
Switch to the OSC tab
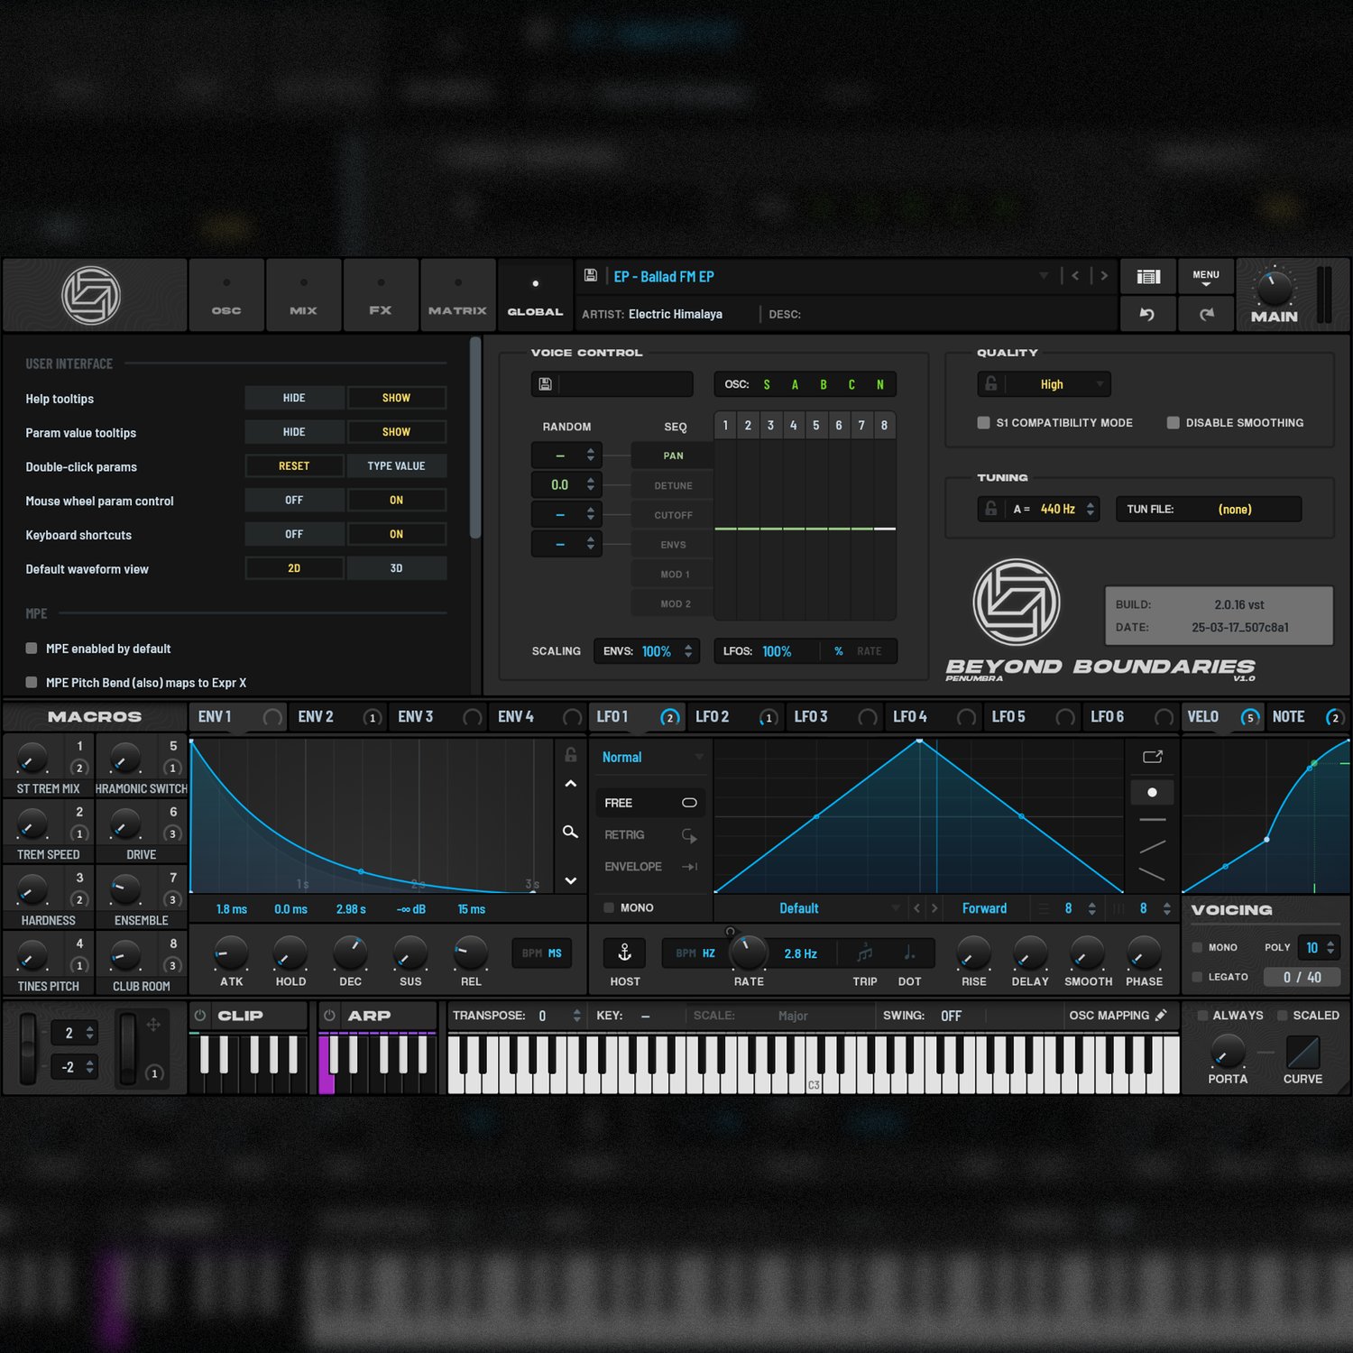pyautogui.click(x=226, y=295)
